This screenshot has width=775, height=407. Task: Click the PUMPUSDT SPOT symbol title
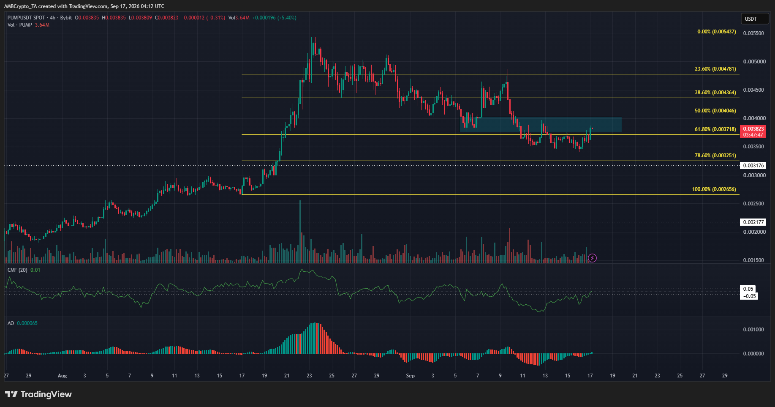click(26, 18)
